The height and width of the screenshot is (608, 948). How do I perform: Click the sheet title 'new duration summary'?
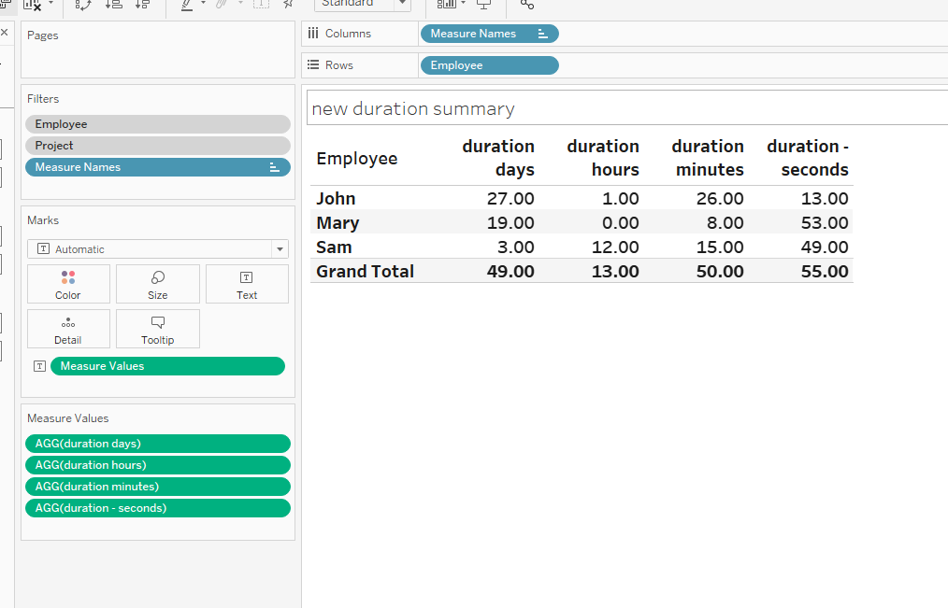click(413, 108)
